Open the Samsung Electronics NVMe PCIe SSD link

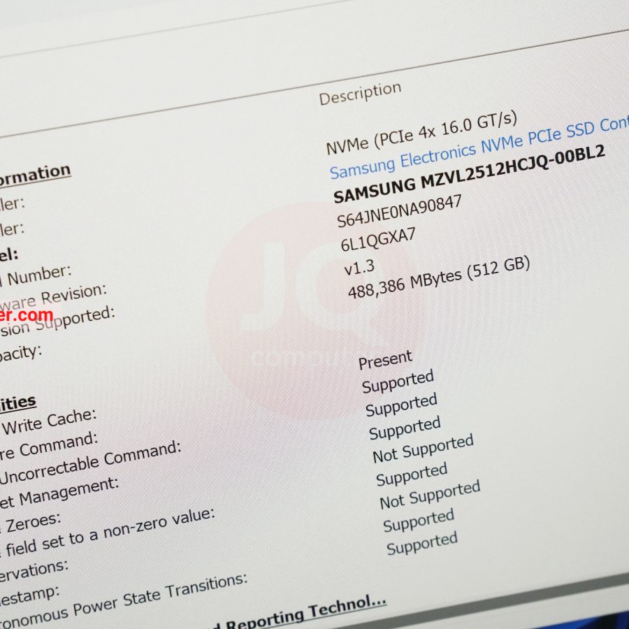(x=479, y=148)
